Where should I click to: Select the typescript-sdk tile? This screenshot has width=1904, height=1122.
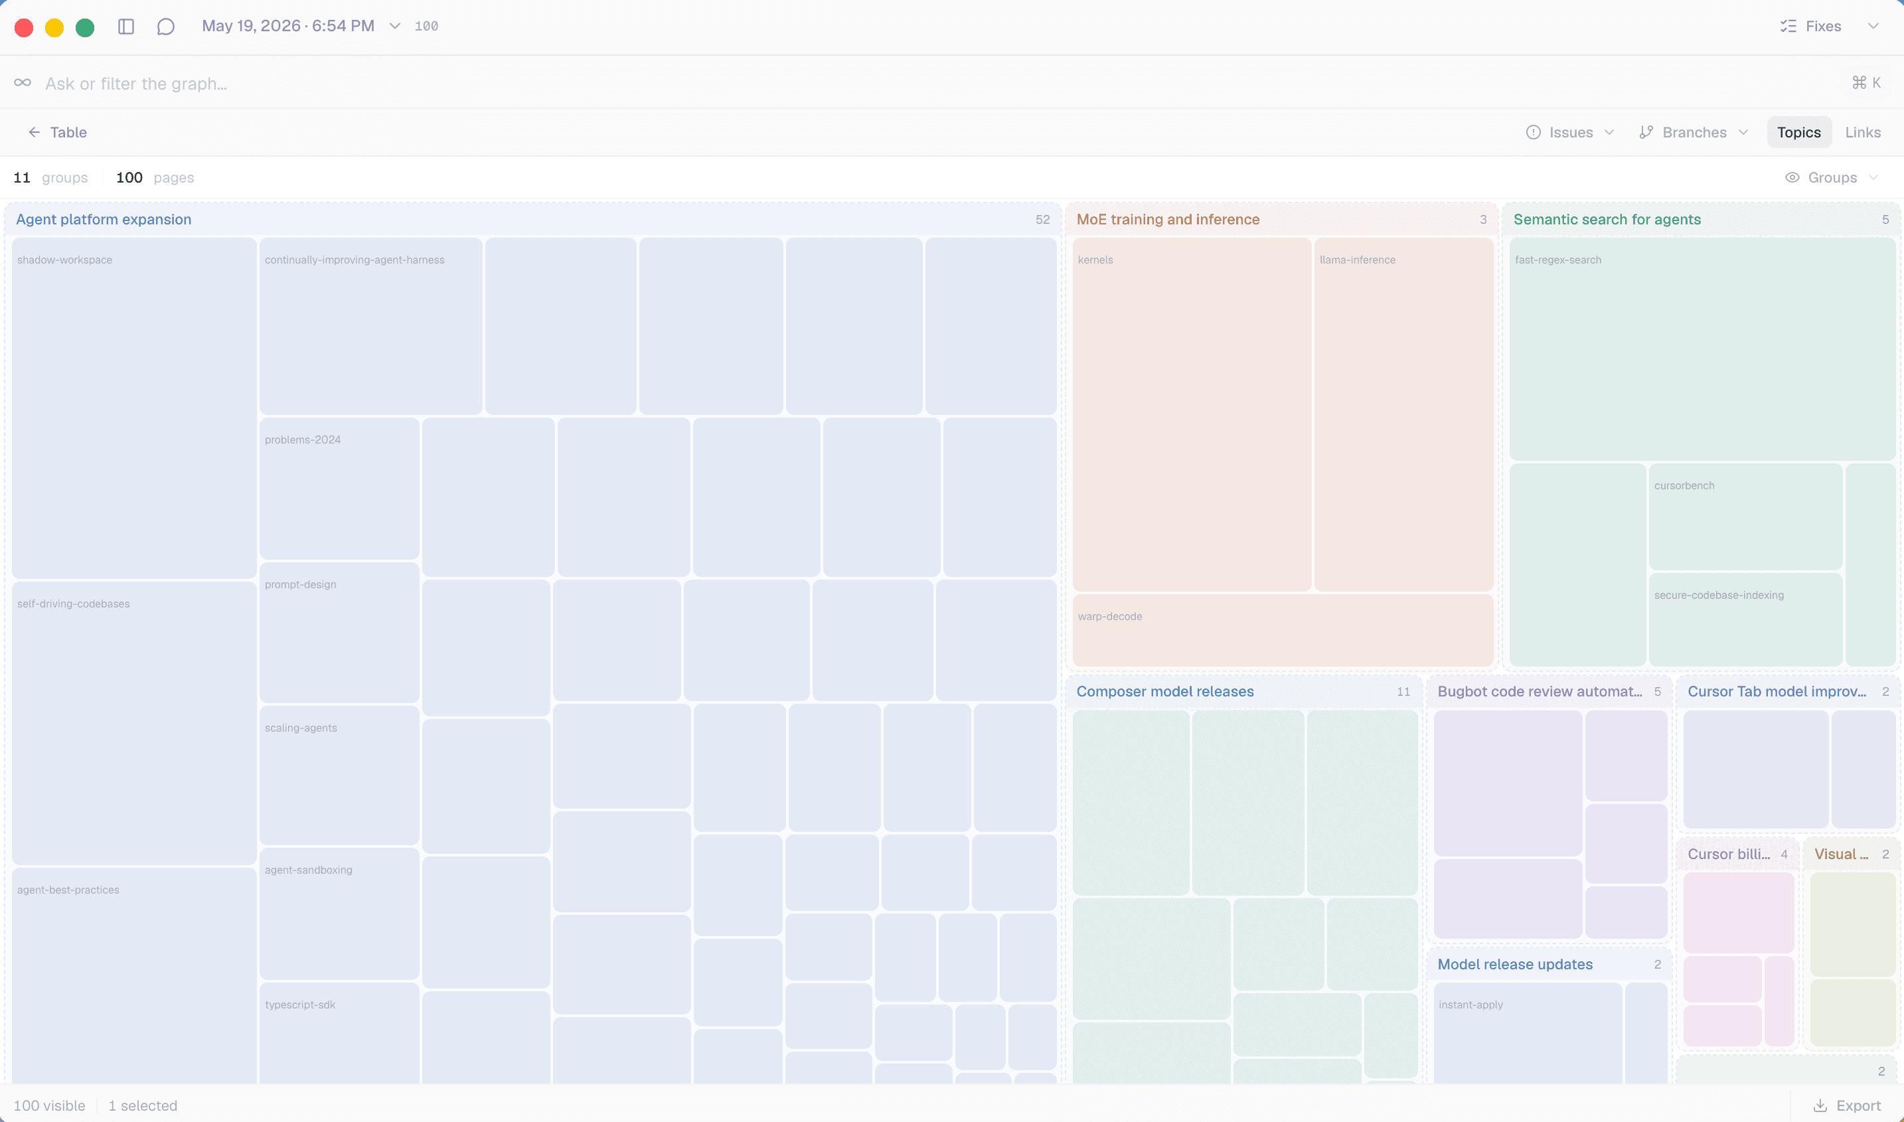tap(339, 1033)
